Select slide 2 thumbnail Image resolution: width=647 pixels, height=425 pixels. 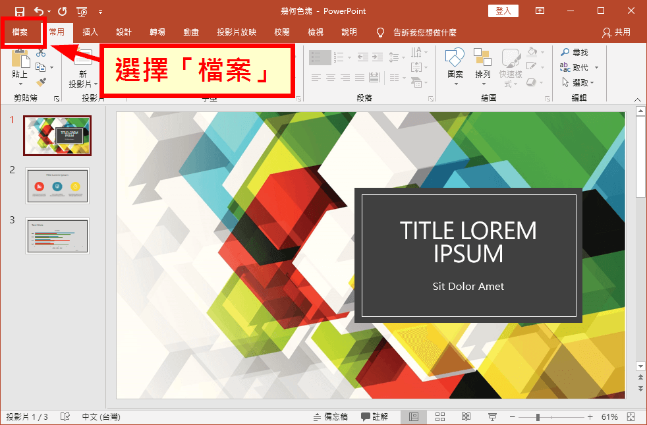click(57, 186)
